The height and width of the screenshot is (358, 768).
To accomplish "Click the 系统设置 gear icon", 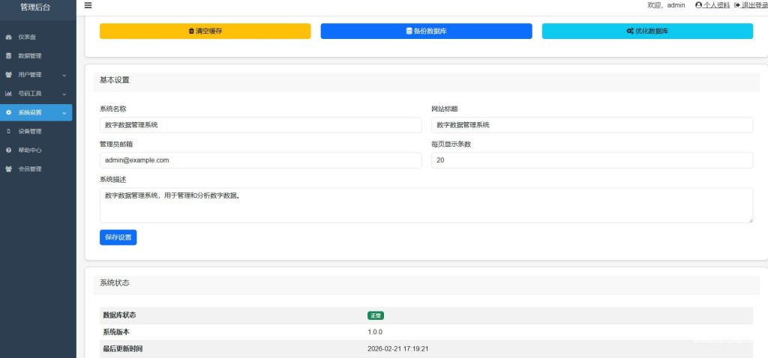I will [8, 112].
